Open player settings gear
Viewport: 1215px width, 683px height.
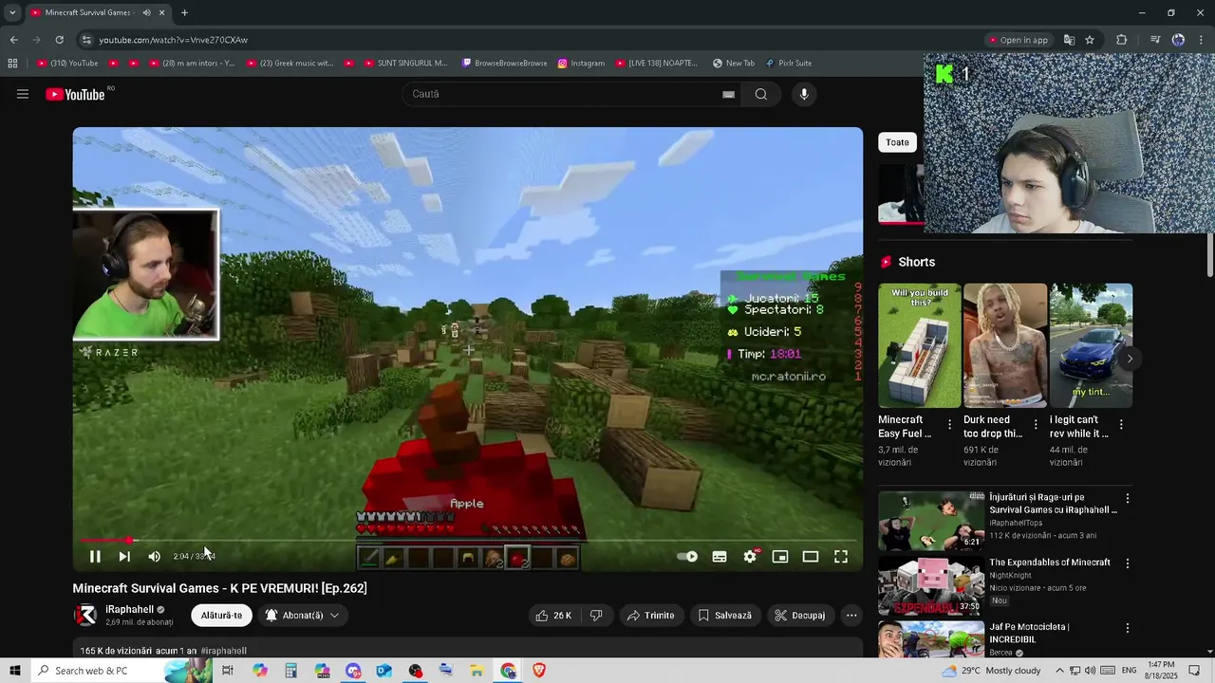750,557
